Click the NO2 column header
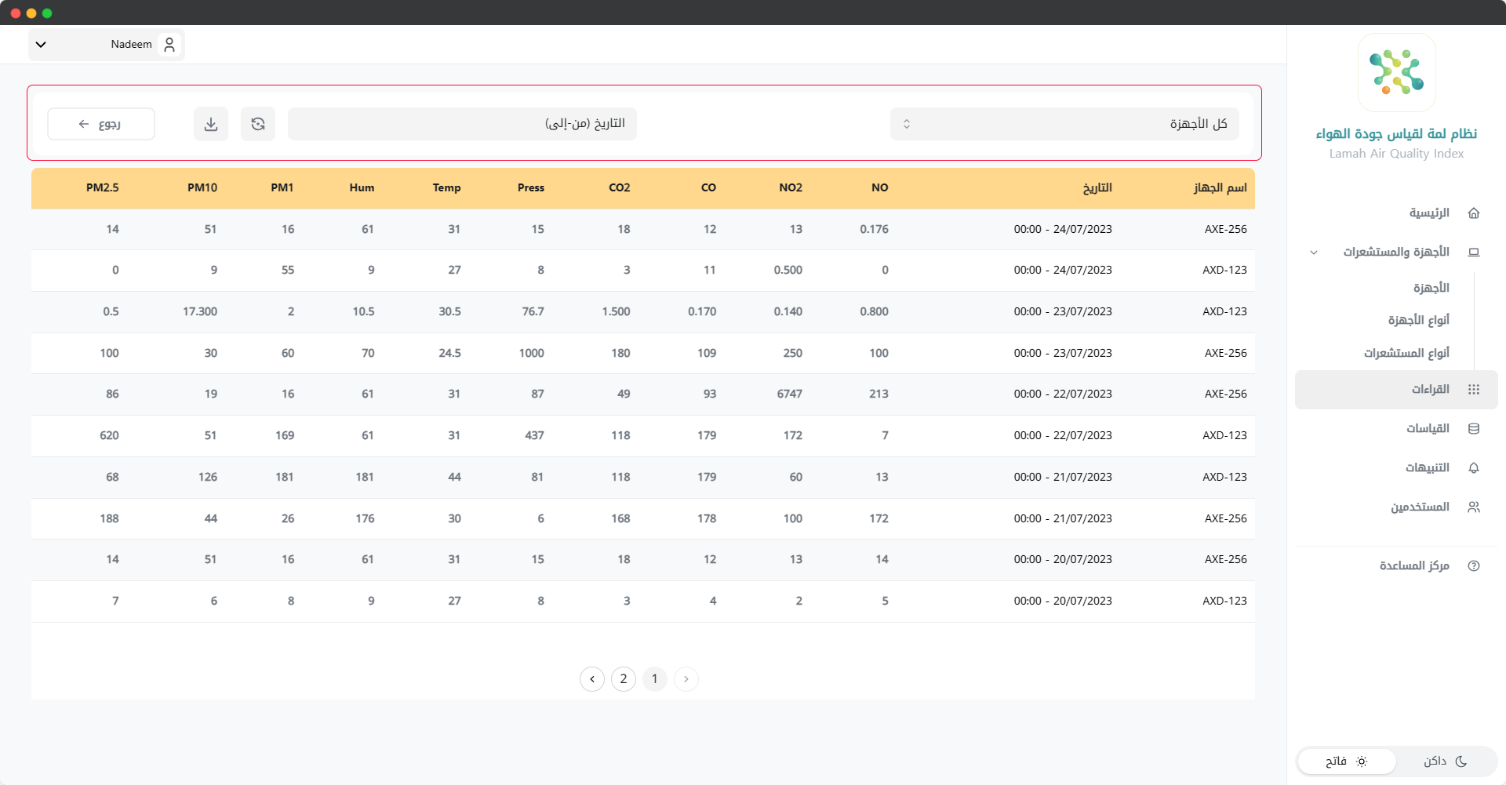The height and width of the screenshot is (785, 1506). point(791,188)
